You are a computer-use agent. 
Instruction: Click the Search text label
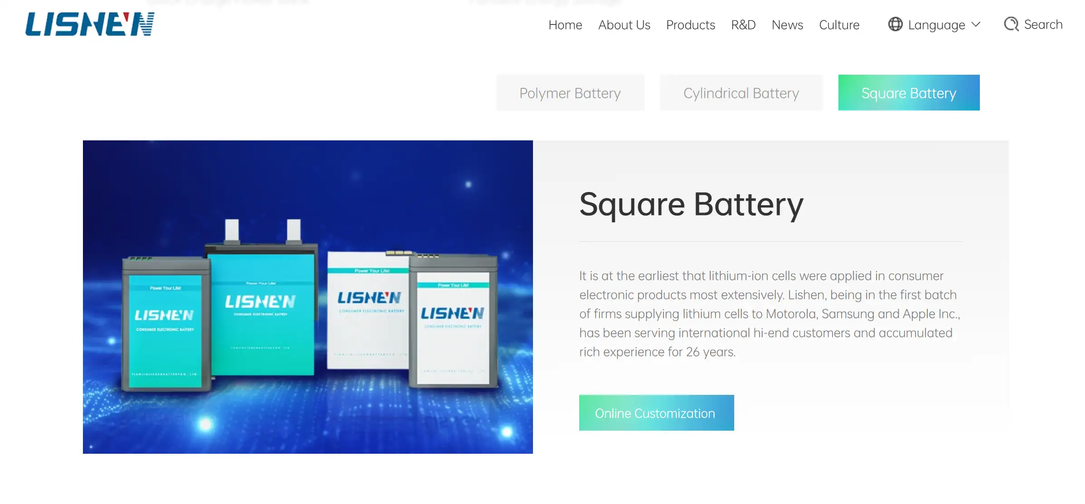point(1043,24)
